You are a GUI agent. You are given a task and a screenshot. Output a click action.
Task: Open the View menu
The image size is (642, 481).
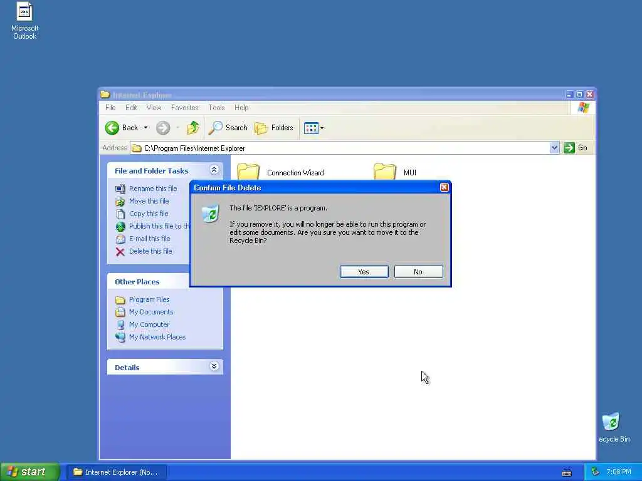(154, 108)
